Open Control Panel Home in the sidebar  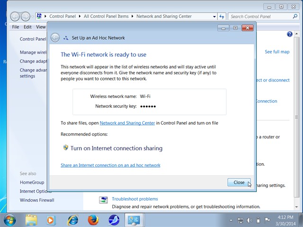click(33, 39)
